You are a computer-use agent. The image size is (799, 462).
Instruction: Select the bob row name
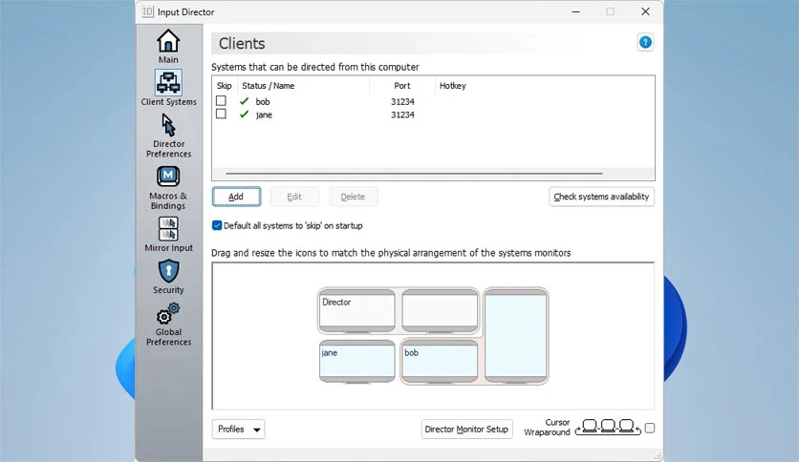pos(263,102)
